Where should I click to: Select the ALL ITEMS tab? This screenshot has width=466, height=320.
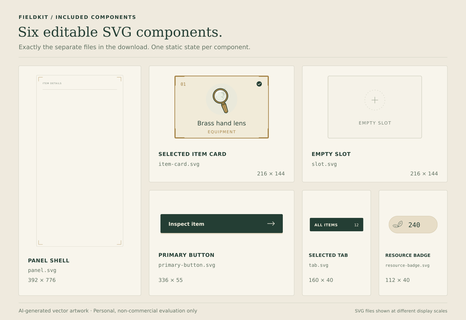[x=336, y=225]
